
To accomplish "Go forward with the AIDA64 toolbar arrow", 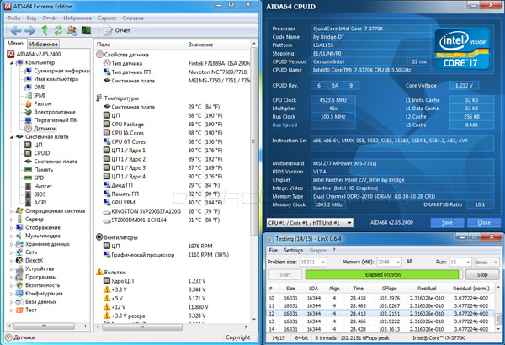I will tap(30, 30).
